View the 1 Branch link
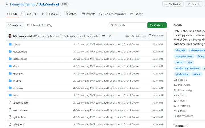 point(34,25)
